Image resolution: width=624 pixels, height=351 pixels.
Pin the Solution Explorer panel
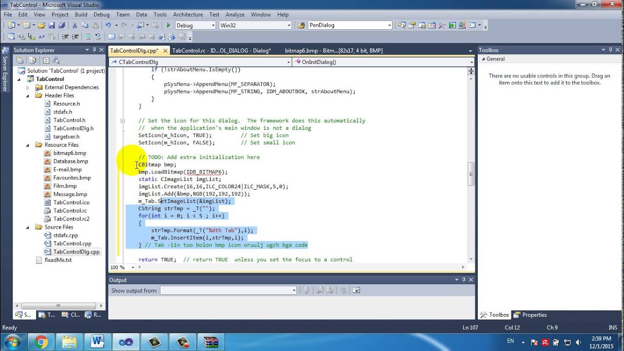(x=95, y=50)
